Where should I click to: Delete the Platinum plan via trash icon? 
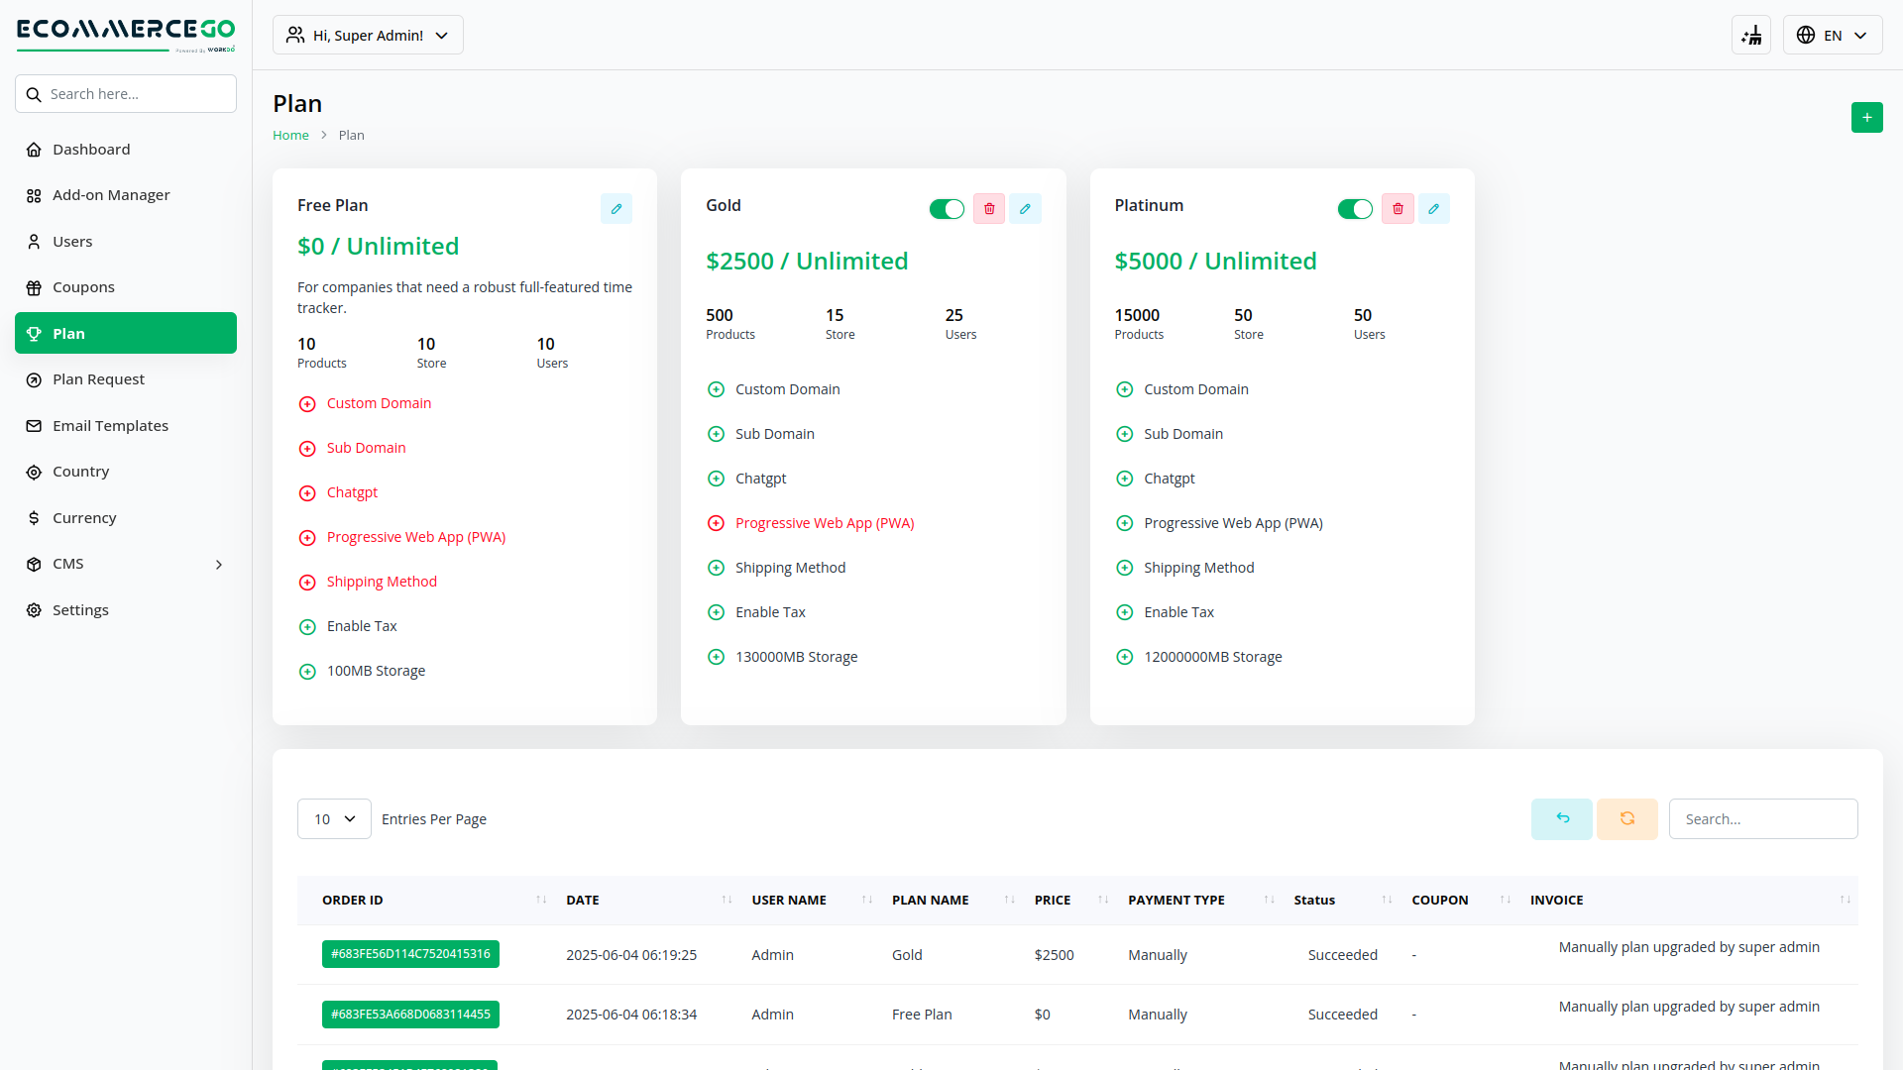(1398, 209)
